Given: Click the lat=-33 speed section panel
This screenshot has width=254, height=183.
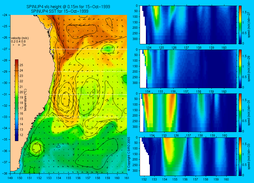Looking at the screenshot, I should pyautogui.click(x=188, y=157).
